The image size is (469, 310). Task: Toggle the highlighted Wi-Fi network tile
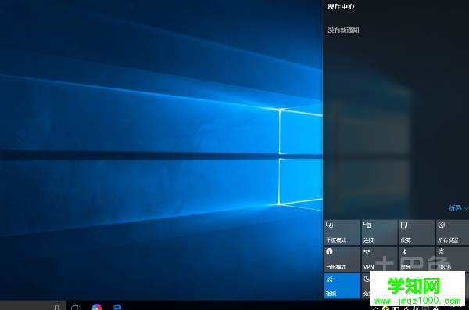pyautogui.click(x=342, y=286)
